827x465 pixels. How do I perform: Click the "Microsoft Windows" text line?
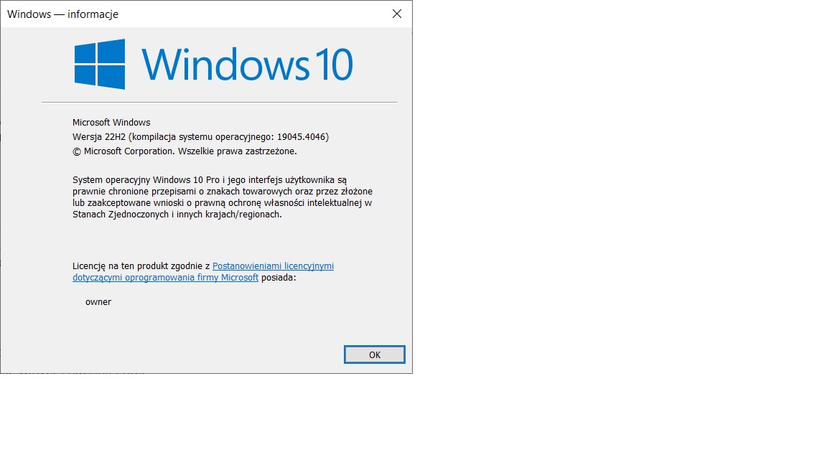pos(111,123)
